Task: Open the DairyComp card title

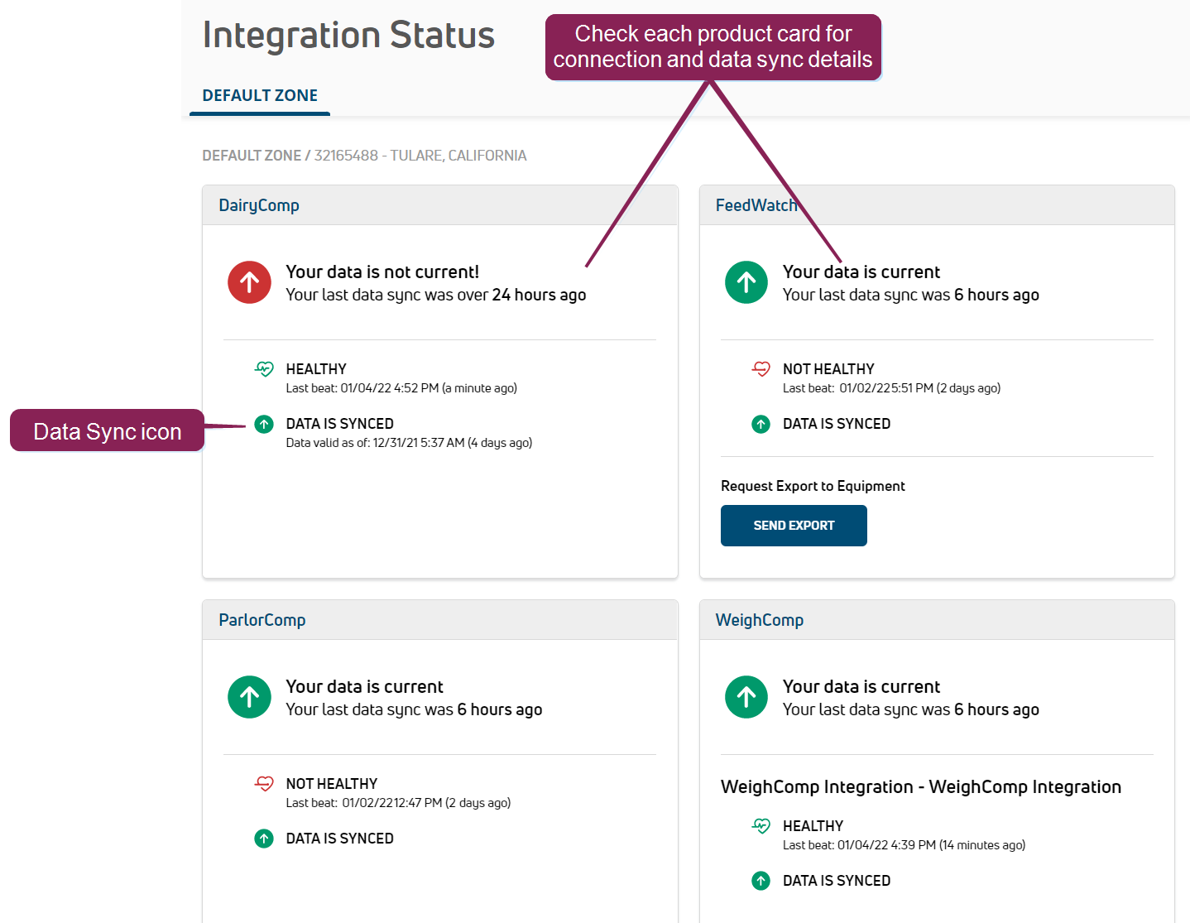Action: tap(259, 205)
